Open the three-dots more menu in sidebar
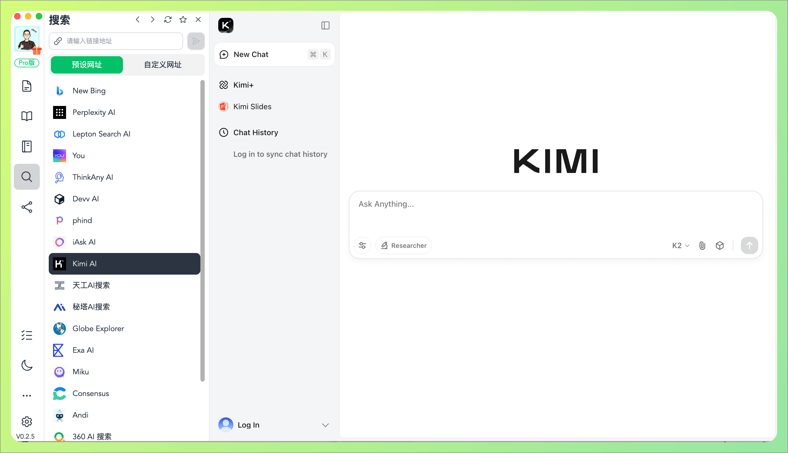The width and height of the screenshot is (788, 453). click(27, 395)
